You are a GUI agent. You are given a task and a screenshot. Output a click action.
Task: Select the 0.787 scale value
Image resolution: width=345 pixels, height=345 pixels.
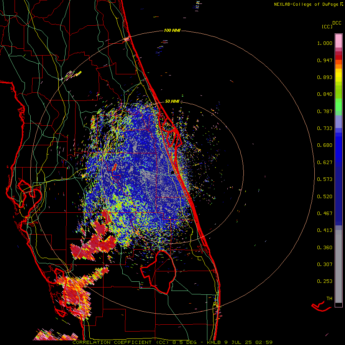click(325, 111)
